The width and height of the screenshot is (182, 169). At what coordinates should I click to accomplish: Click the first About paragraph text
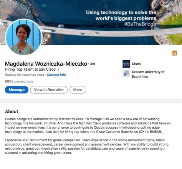coord(88,125)
